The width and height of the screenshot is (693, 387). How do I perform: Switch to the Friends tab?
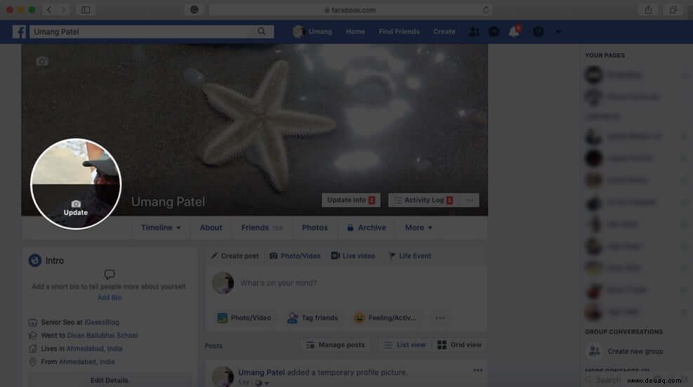(262, 228)
